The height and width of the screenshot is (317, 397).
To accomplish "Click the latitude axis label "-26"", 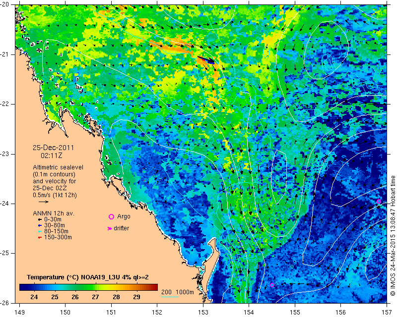I will [x=5, y=303].
